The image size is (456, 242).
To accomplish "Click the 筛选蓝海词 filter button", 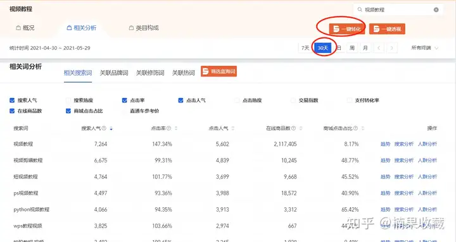I will point(218,71).
